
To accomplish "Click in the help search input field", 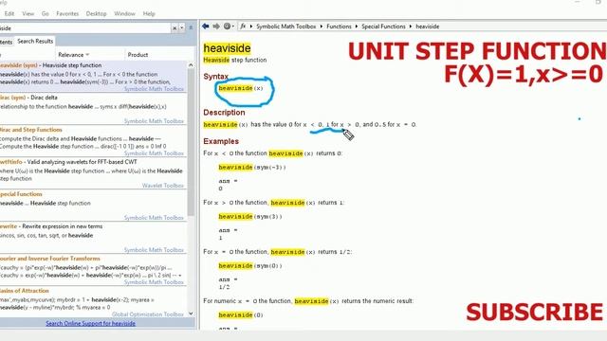I will coord(85,28).
